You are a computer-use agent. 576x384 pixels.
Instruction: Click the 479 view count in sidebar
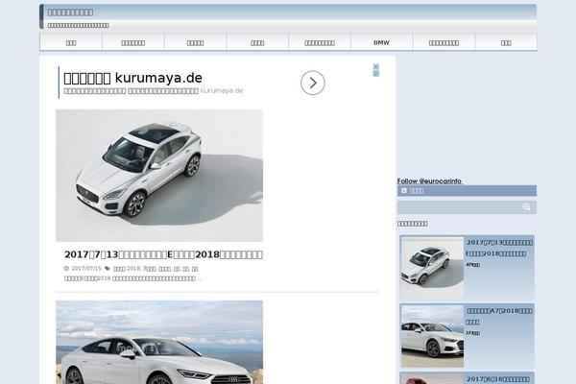(472, 265)
